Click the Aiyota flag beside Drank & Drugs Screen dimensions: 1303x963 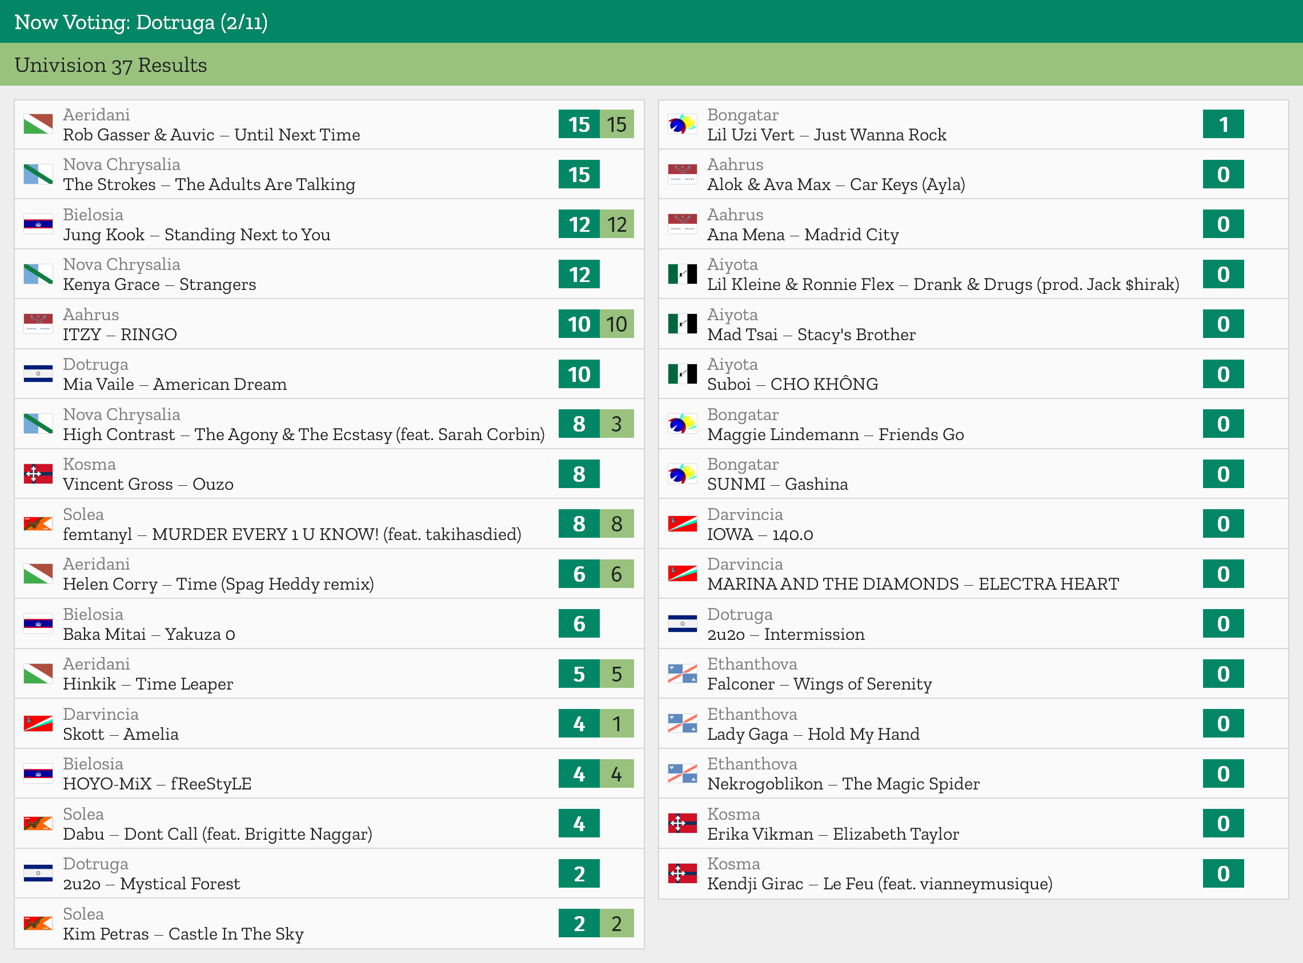[x=683, y=274]
